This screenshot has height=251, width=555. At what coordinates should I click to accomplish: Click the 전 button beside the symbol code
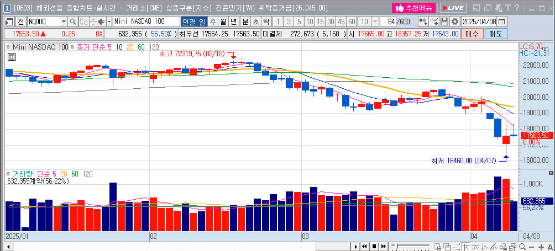(20, 22)
